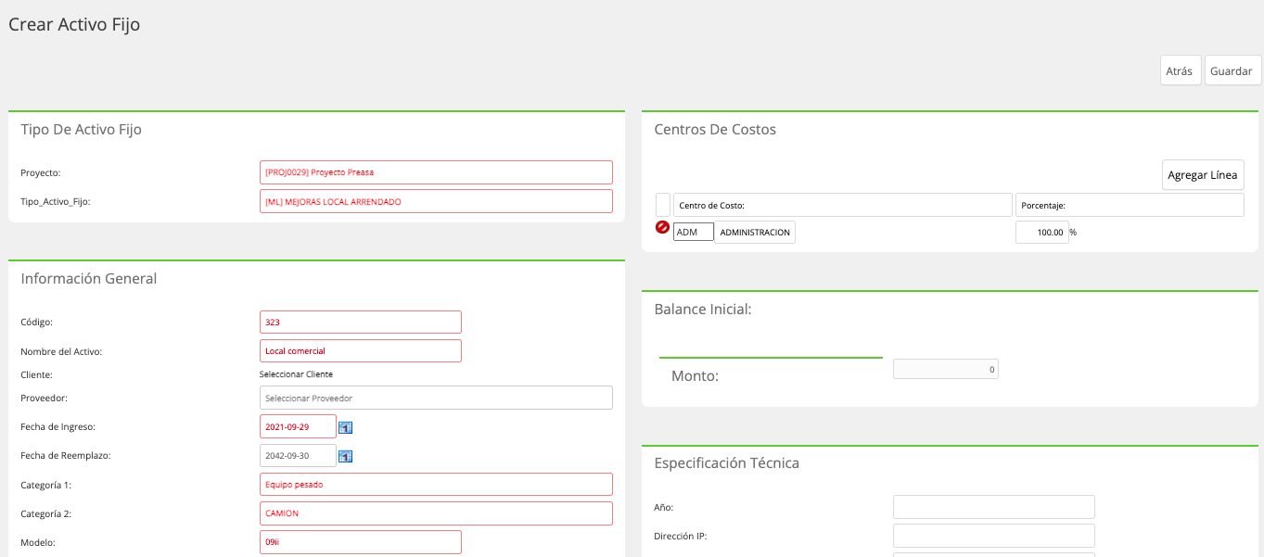Select the Balance Inicial section heading
Viewport: 1264px width, 557px height.
pos(703,310)
